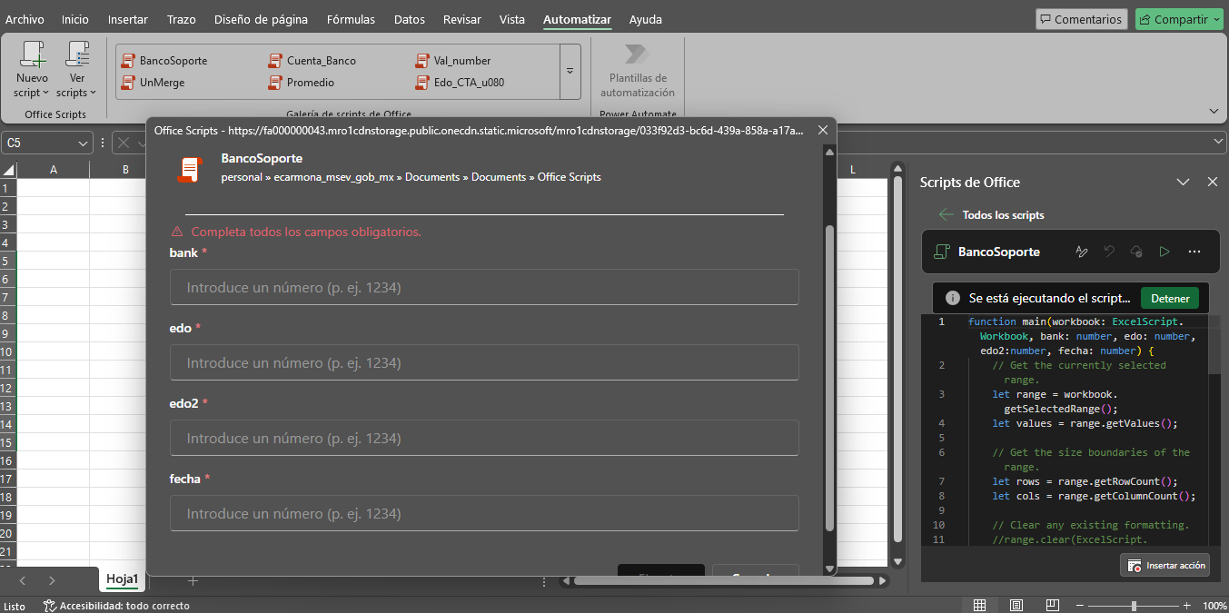Click the Select All corner of the grid
Viewport: 1229px width, 613px height.
(8, 170)
